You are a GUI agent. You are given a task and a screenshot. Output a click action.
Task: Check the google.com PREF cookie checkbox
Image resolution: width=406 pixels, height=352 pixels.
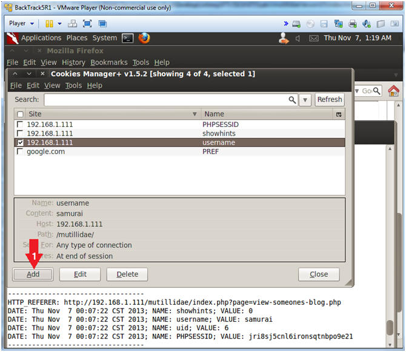20,151
